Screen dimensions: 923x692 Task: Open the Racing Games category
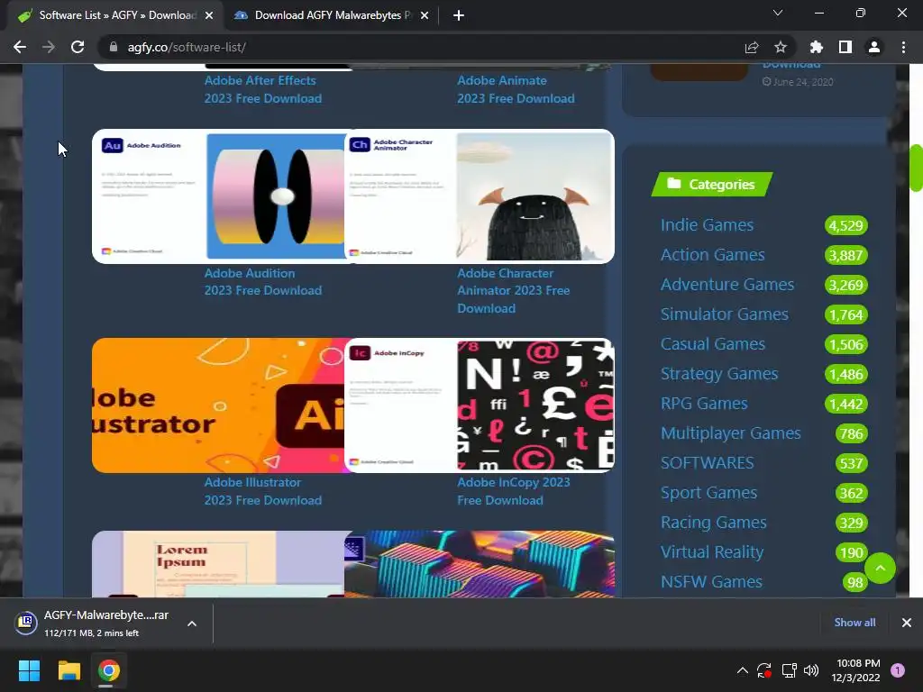714,522
